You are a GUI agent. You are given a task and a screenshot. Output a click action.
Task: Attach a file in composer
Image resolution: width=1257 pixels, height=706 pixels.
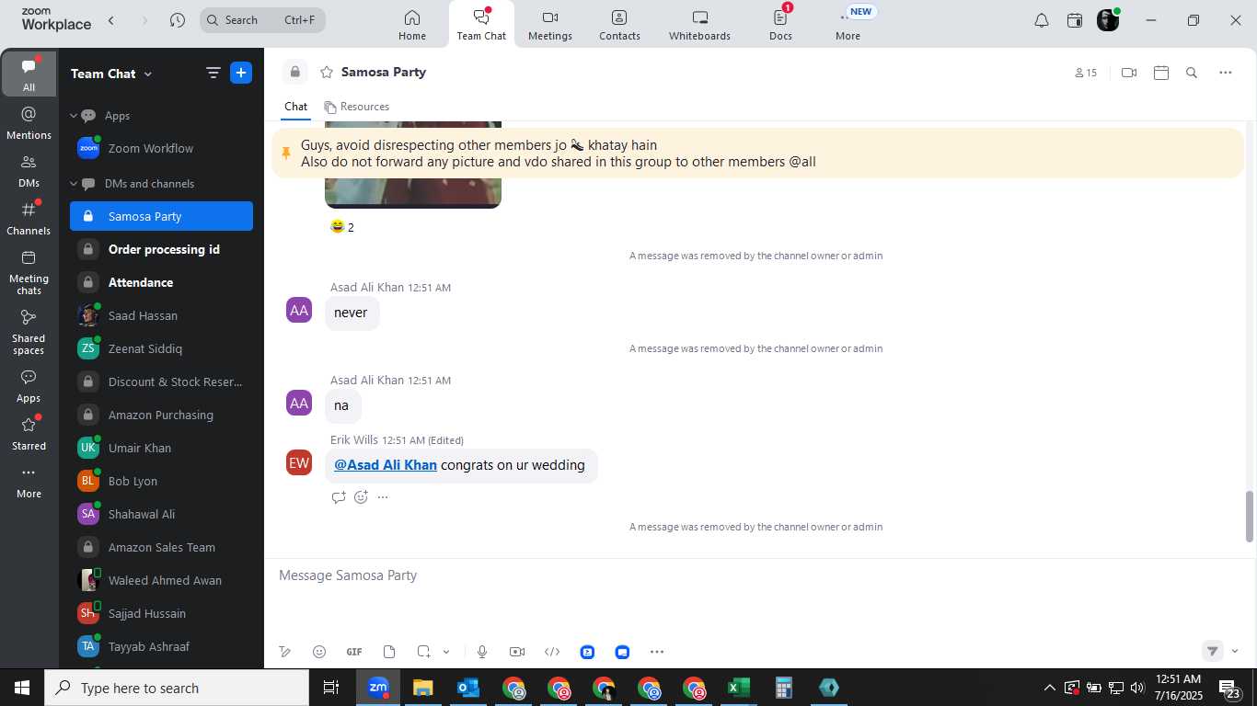point(389,652)
